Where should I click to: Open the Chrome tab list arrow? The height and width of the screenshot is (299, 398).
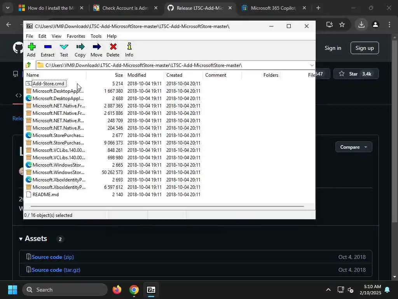pos(8,8)
